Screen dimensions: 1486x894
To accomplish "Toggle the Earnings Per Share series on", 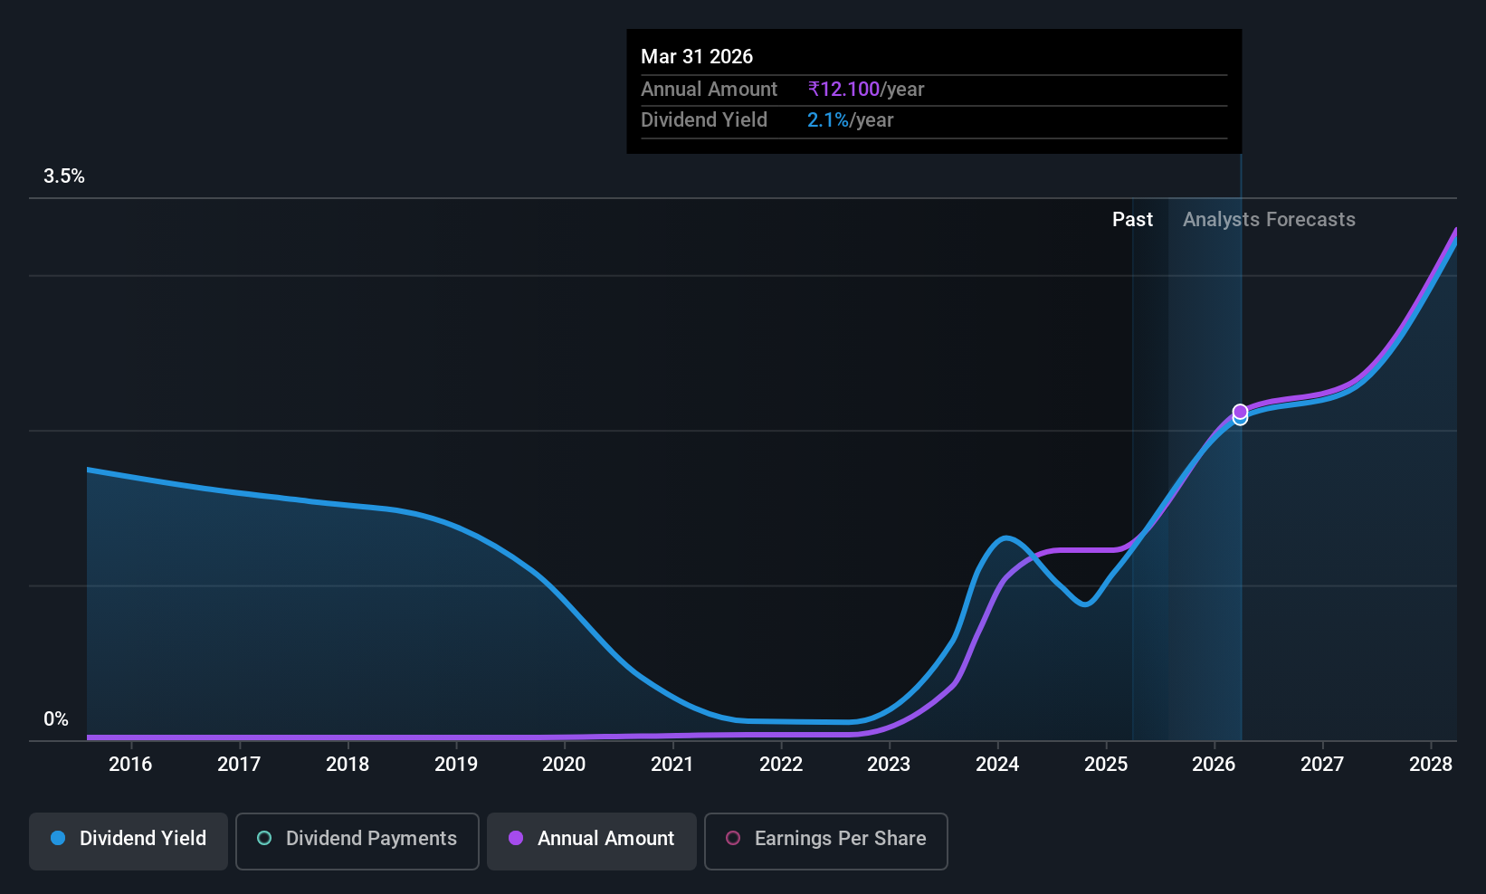I will (825, 841).
